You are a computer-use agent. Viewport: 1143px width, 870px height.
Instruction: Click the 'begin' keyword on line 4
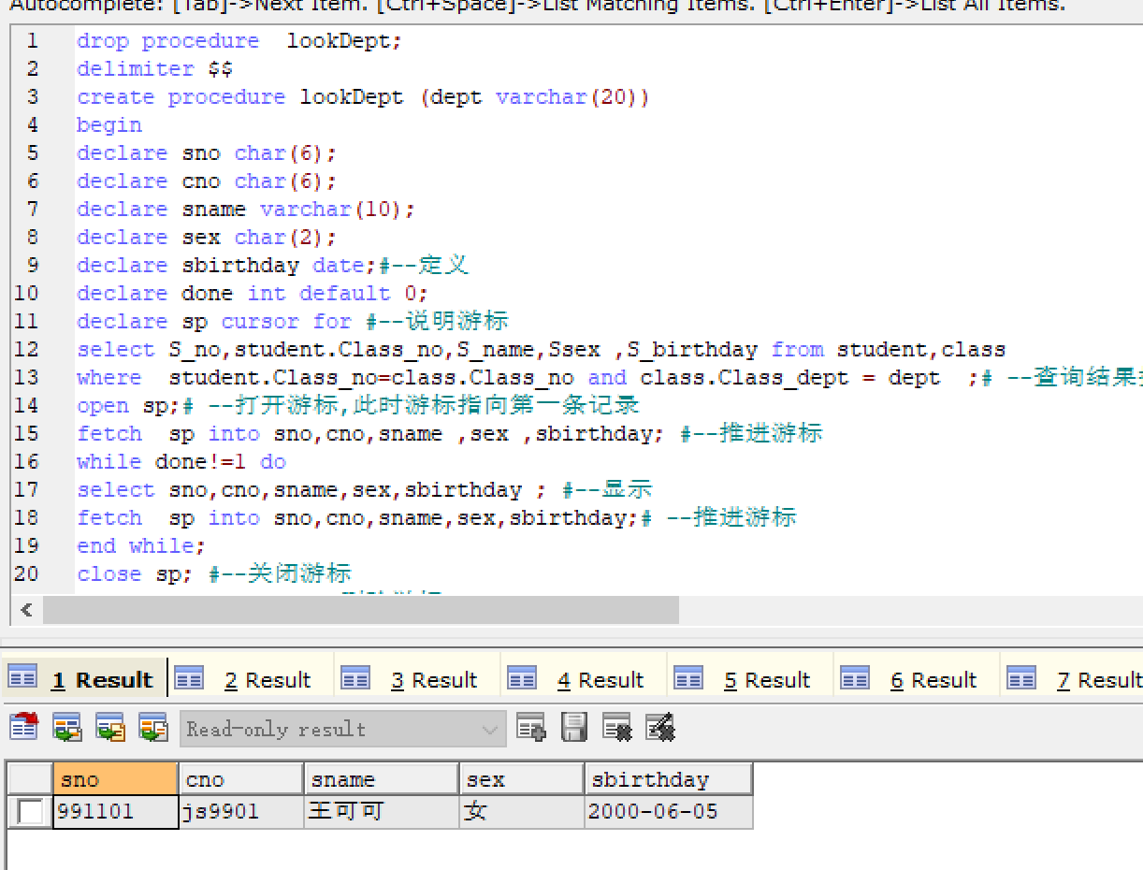(109, 125)
